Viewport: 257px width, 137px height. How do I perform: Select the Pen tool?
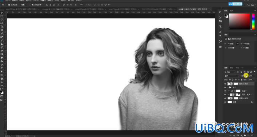click(x=2, y=65)
